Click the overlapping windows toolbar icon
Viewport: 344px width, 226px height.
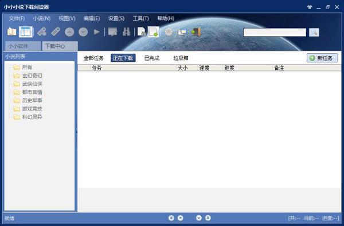point(182,32)
